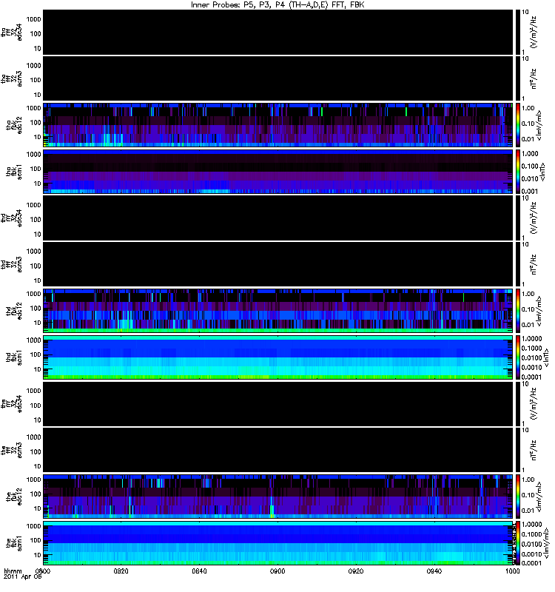Click the thd fbk edc12 spectrogram panel

(278, 311)
